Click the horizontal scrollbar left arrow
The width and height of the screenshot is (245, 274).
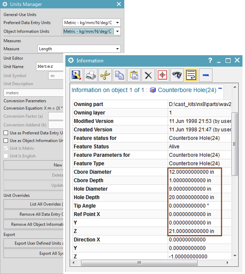coord(73,263)
